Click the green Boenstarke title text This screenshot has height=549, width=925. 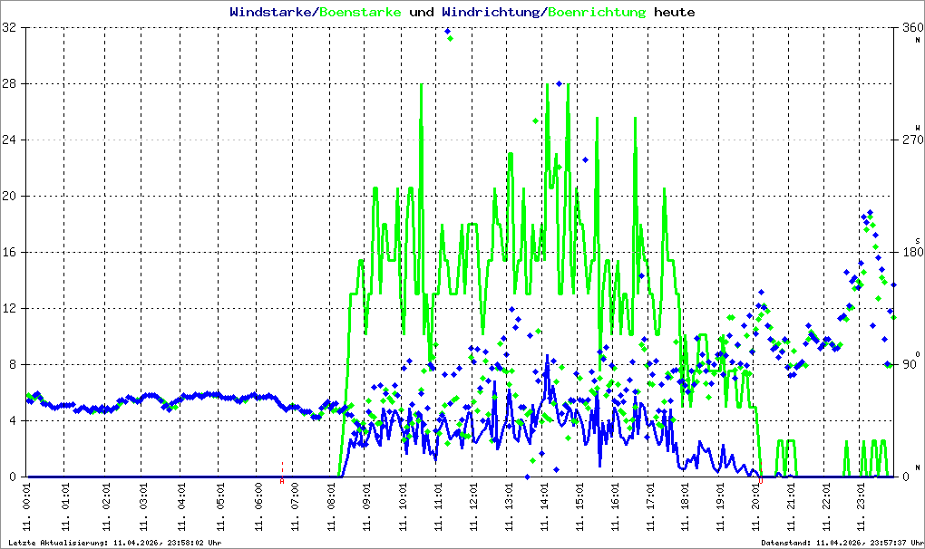click(x=360, y=12)
